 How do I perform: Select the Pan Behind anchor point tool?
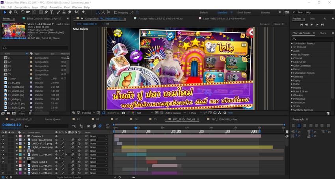coord(34,12)
